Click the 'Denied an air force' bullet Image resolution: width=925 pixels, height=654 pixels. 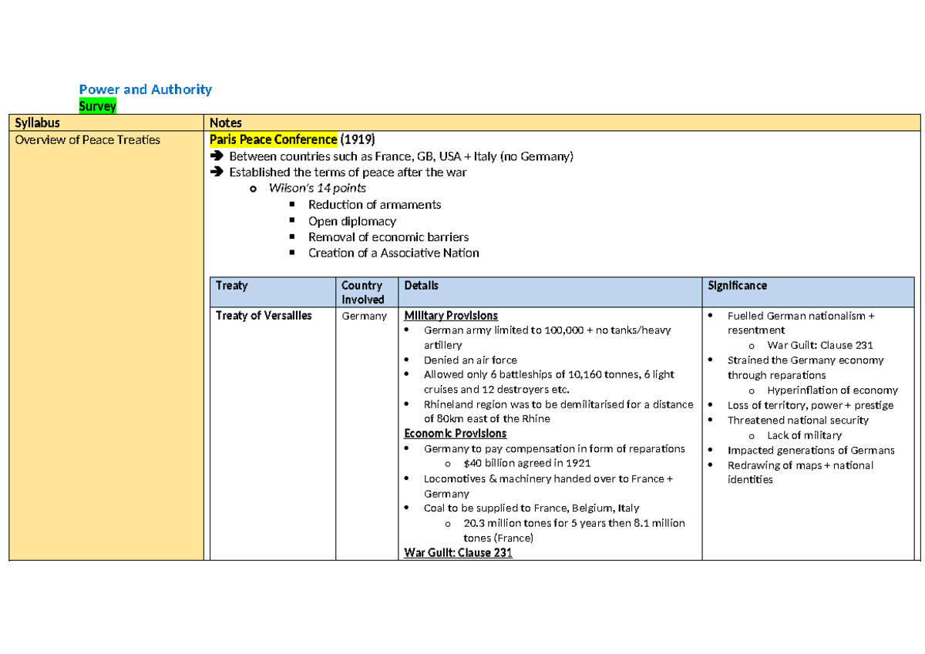[470, 360]
